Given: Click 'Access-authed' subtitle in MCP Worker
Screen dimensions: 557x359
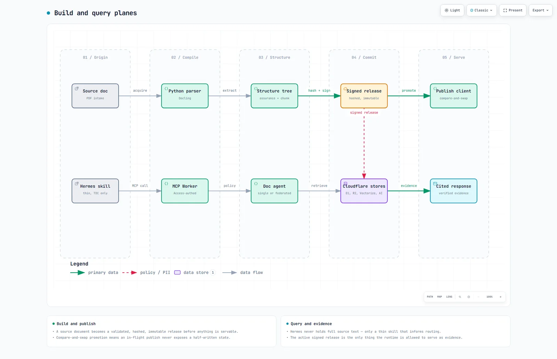Looking at the screenshot, I should [185, 193].
